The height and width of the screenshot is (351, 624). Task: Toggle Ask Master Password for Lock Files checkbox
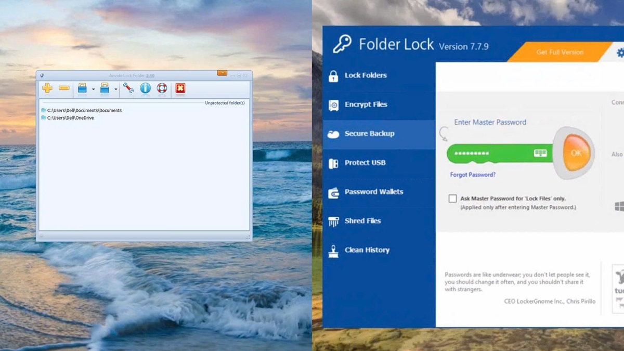(452, 199)
